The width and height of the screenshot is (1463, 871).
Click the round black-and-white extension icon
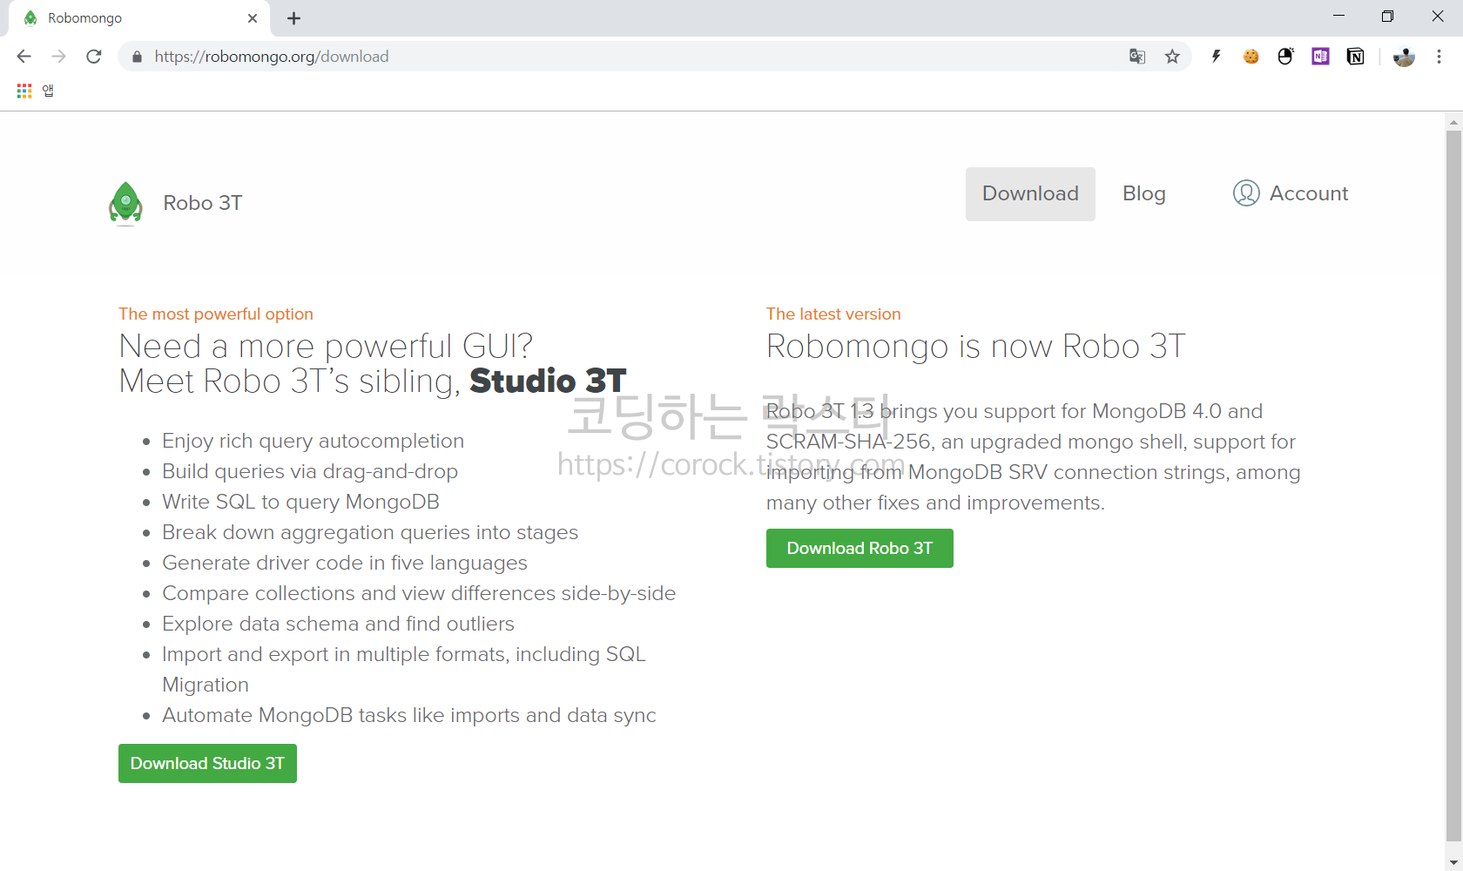(x=1286, y=57)
